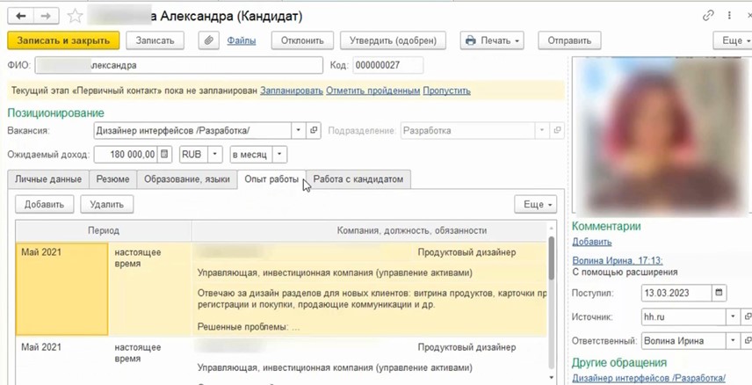Open Образование, языки tab
Screen dimensions: 752x385
tap(187, 179)
